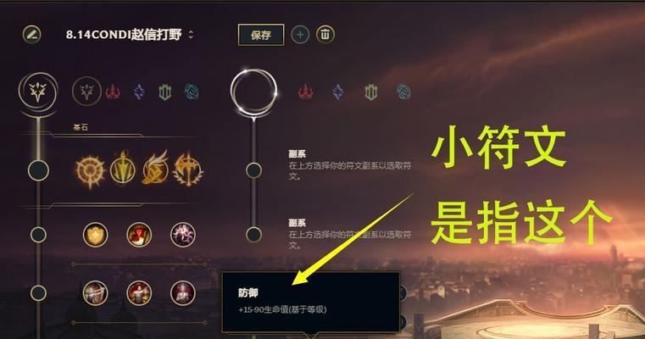Delete rune page using trash icon
Screen dimensions: 645x339
click(325, 35)
